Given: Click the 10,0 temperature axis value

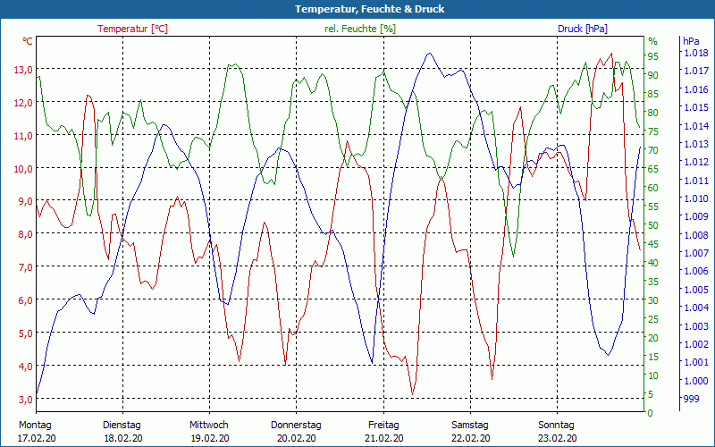Looking at the screenshot, I should point(23,169).
